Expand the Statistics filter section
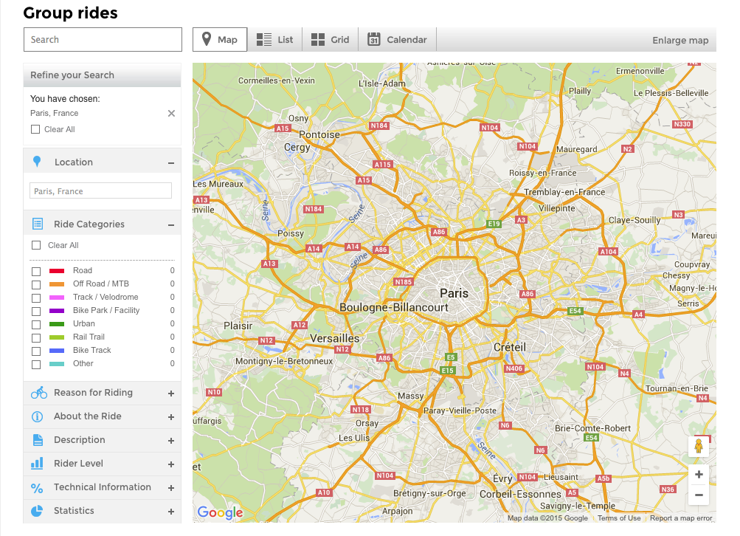 point(171,512)
